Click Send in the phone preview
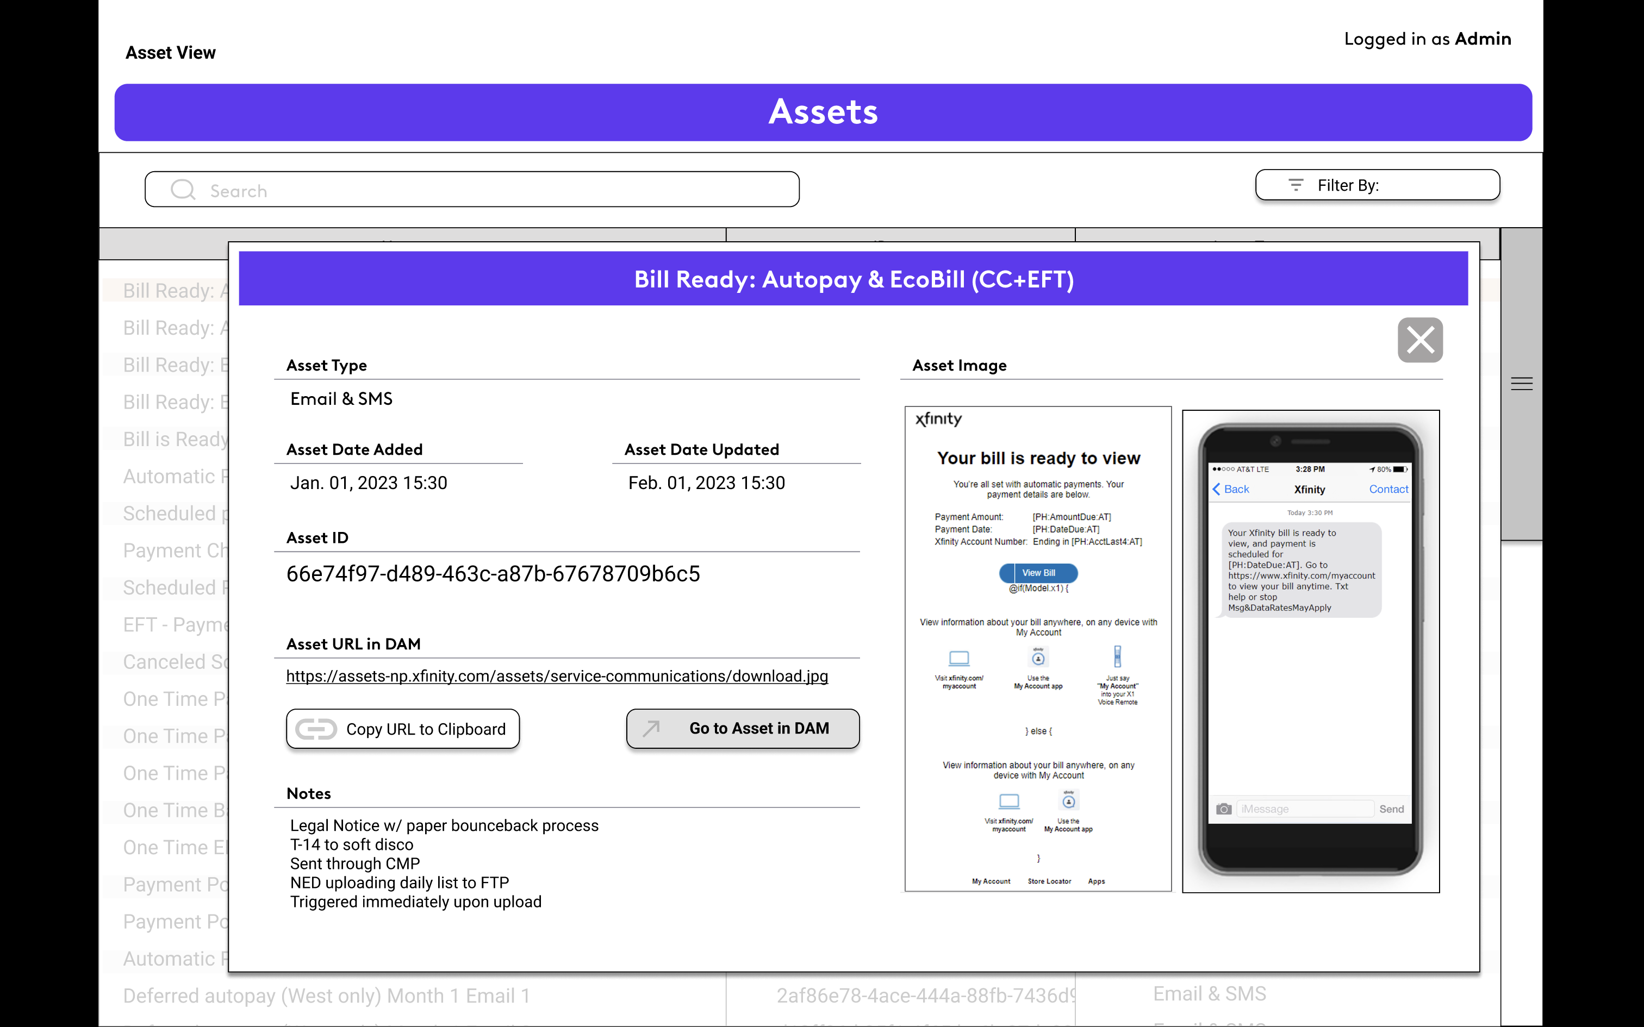The width and height of the screenshot is (1644, 1027). coord(1391,809)
